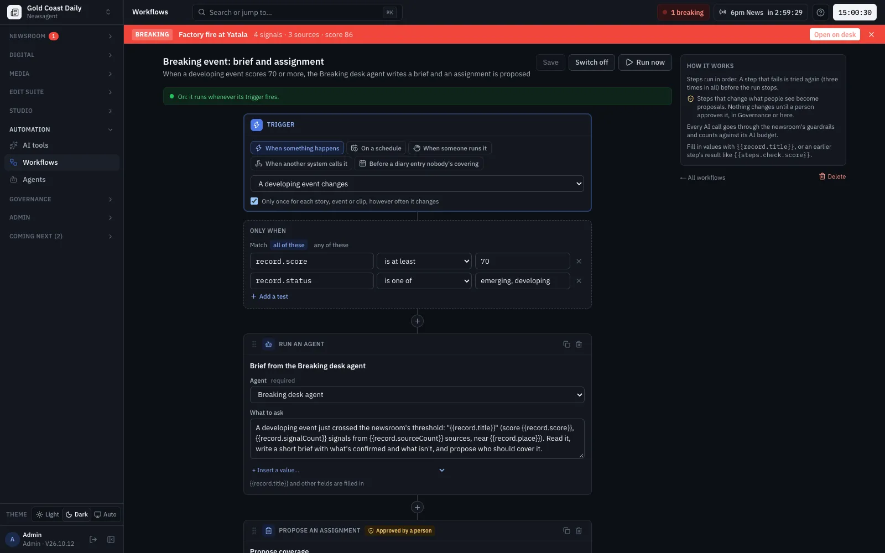Duplicate the Run an Agent step
Screen dimensions: 885x553
pos(566,344)
